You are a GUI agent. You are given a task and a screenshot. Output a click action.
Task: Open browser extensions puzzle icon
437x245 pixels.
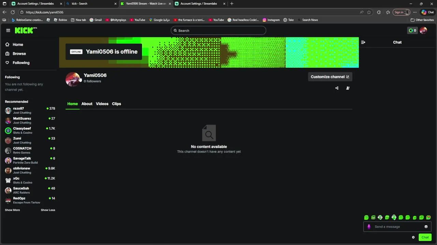(379, 12)
